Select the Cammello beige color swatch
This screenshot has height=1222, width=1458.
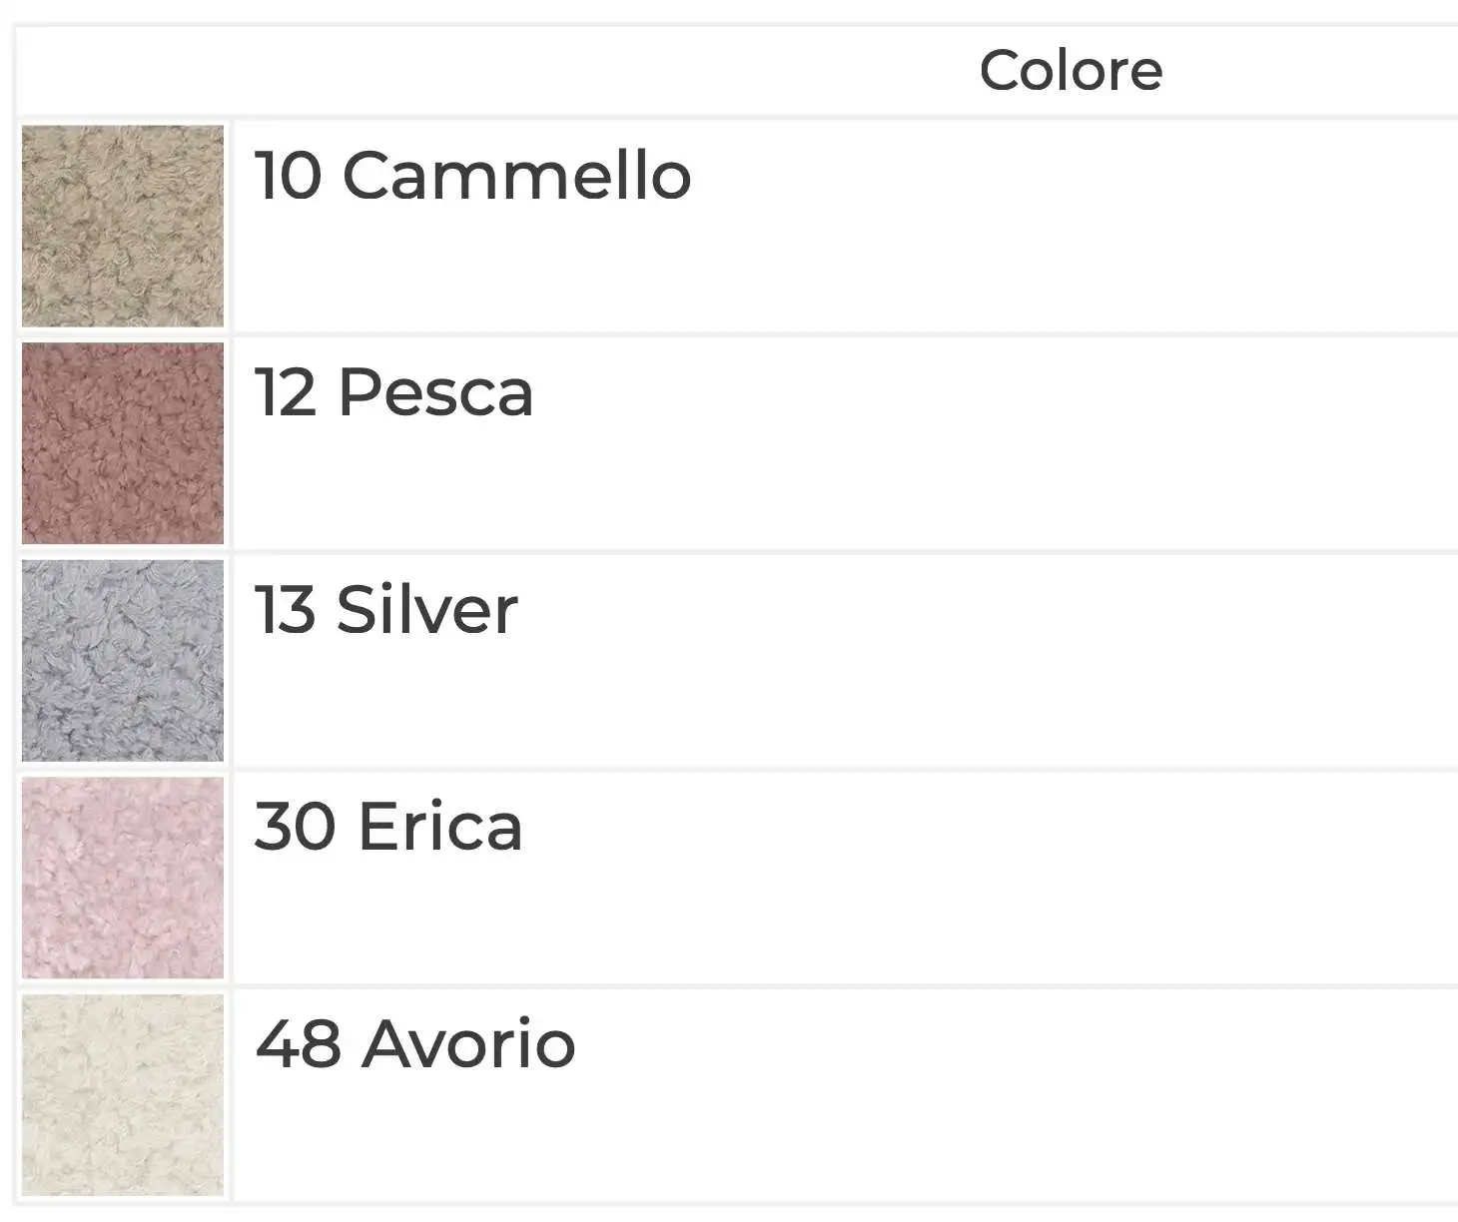(x=123, y=227)
